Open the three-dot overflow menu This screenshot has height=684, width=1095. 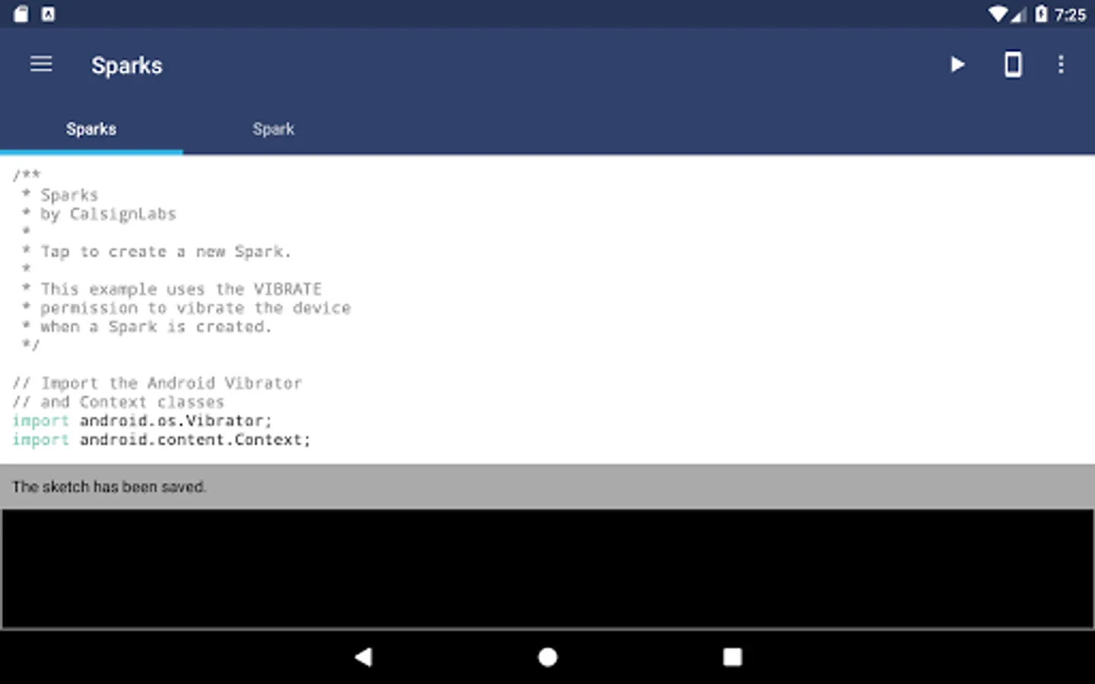click(x=1061, y=65)
